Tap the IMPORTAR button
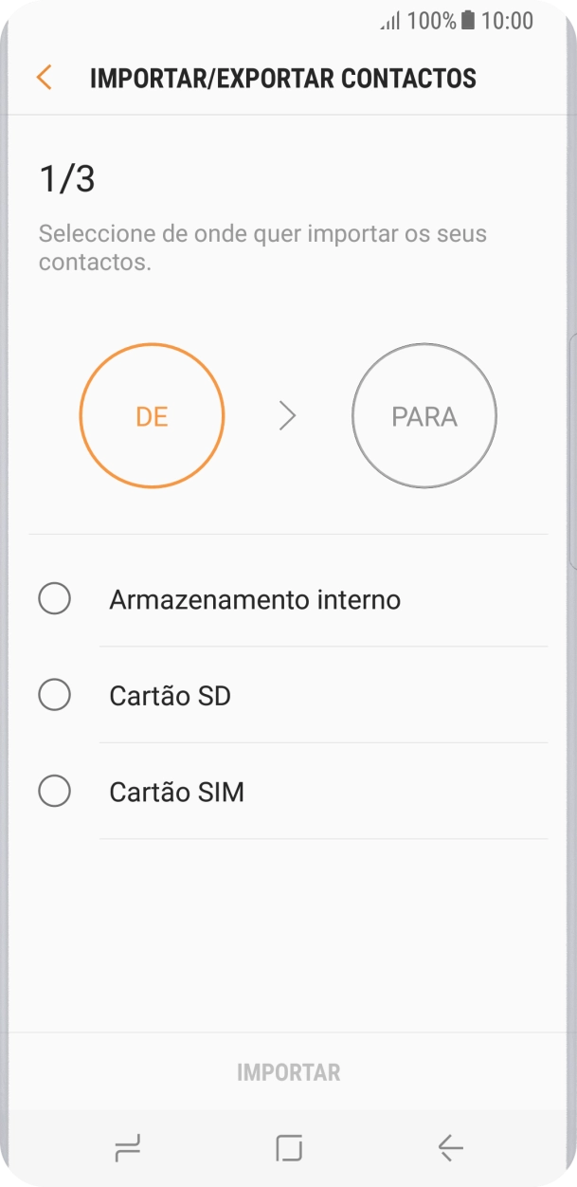 tap(287, 1071)
